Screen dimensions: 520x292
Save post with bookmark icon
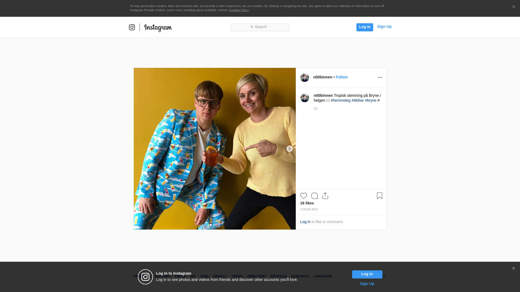click(379, 196)
